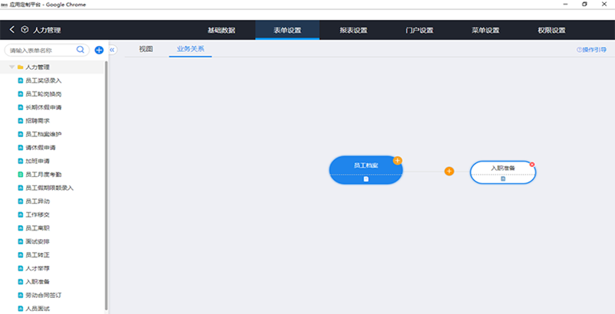Screen dimensions: 615x314
Task: Remove 入职准备 node with the red X
Action: pos(532,164)
